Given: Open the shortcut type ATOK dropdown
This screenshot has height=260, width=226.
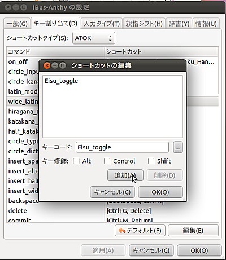Looking at the screenshot, I should pos(94,38).
